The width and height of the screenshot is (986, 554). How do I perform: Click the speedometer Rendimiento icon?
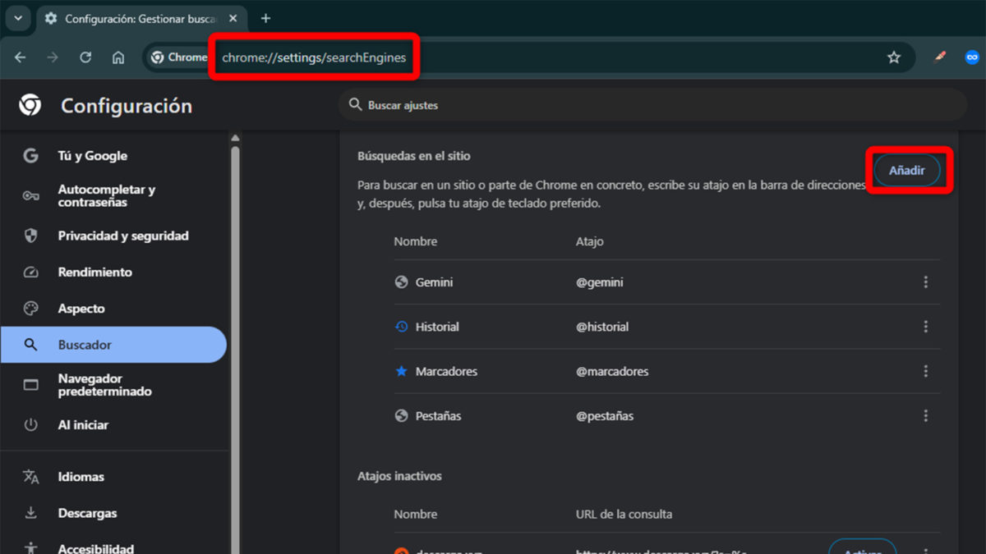tap(30, 272)
